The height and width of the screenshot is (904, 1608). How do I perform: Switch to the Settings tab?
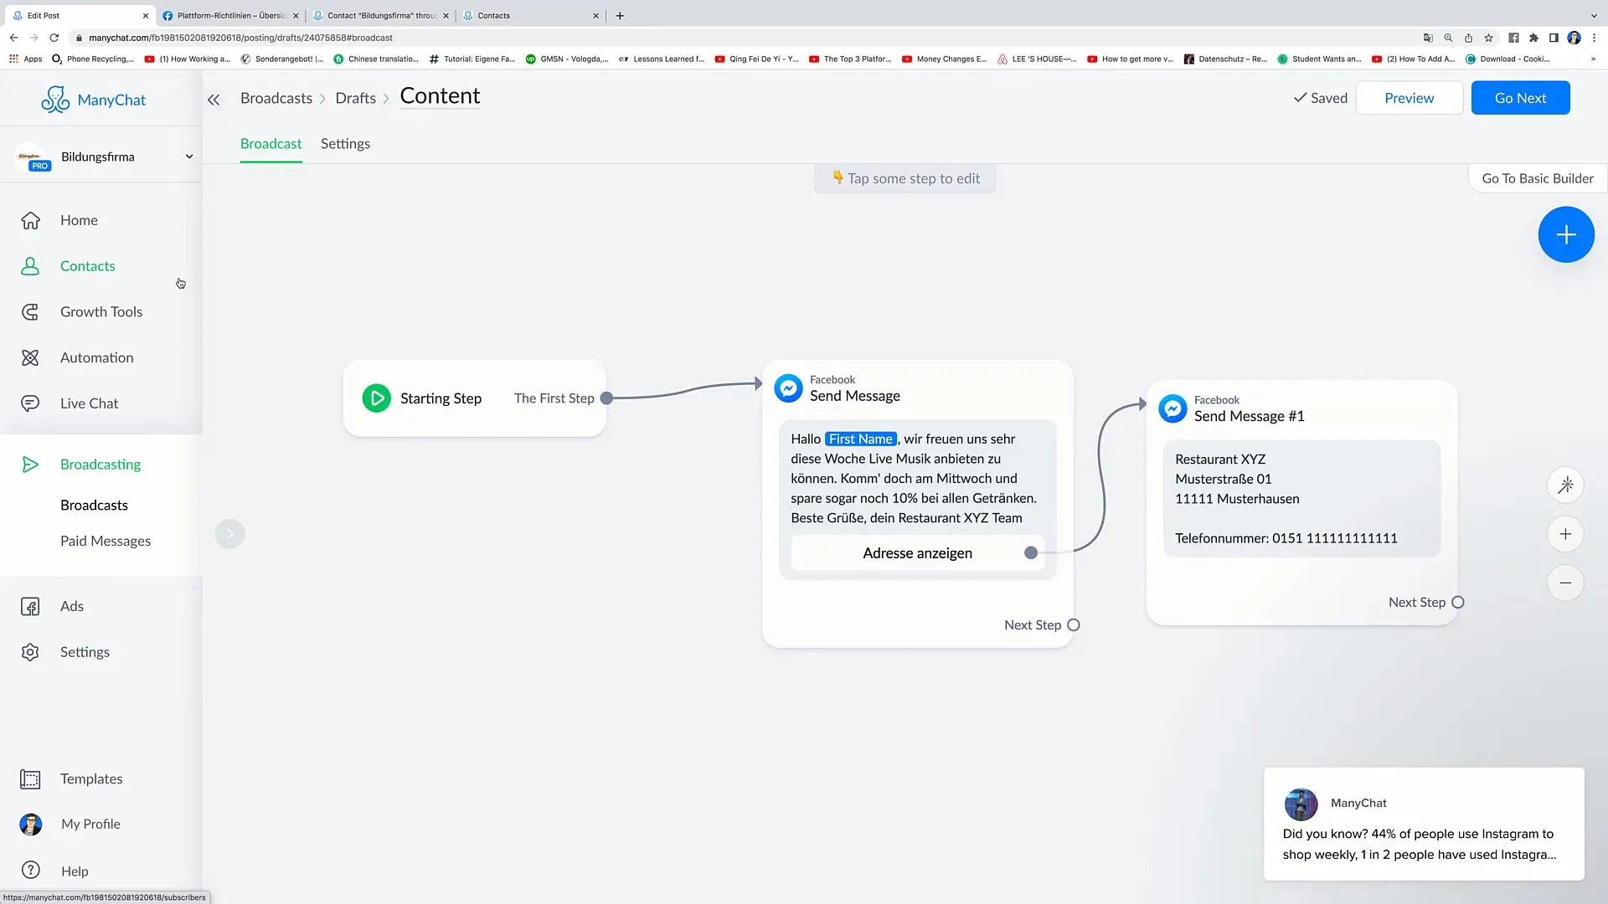coord(344,143)
